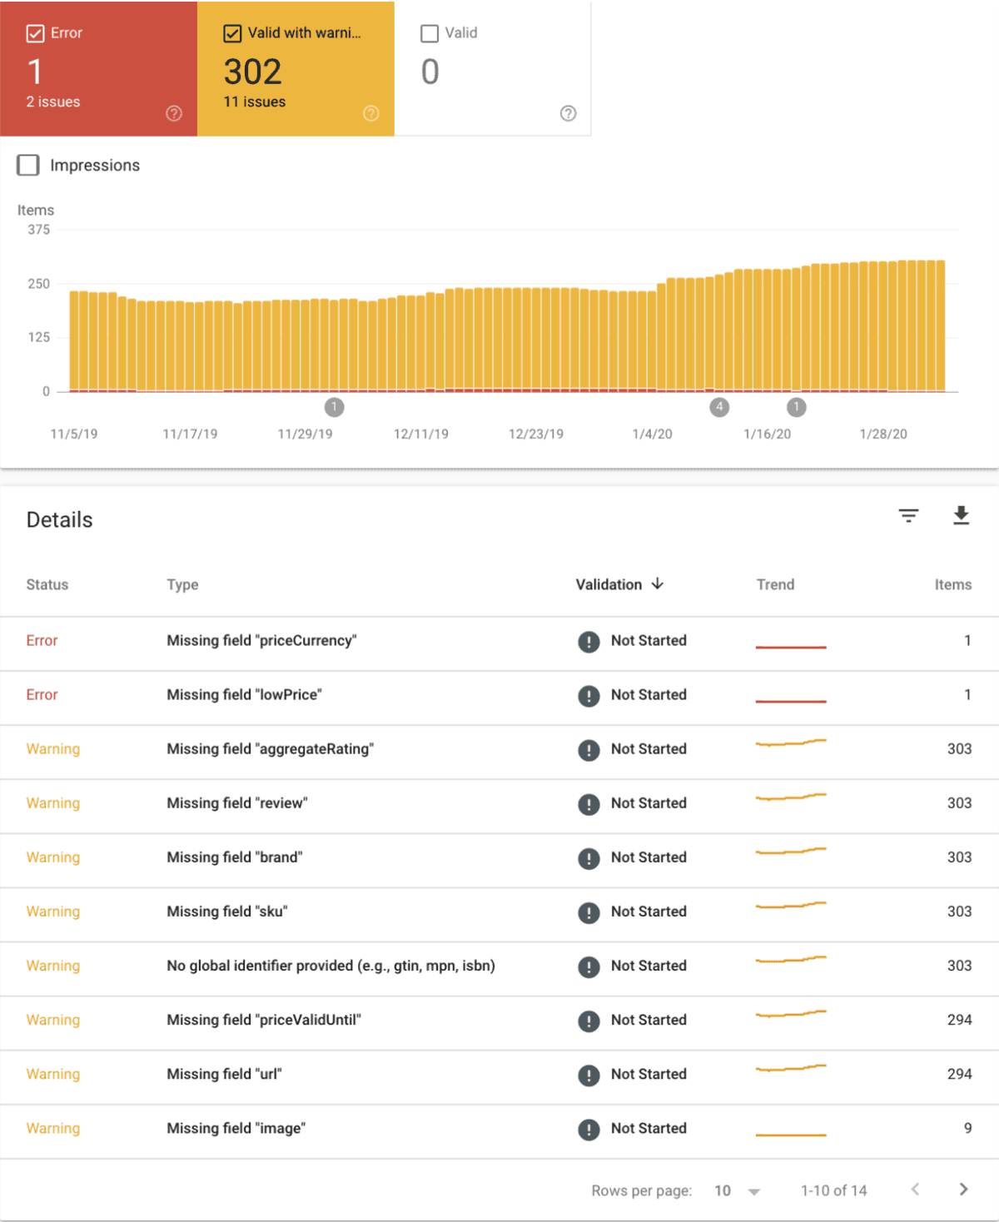The image size is (999, 1222).
Task: Toggle the Impressions checkbox
Action: point(27,165)
